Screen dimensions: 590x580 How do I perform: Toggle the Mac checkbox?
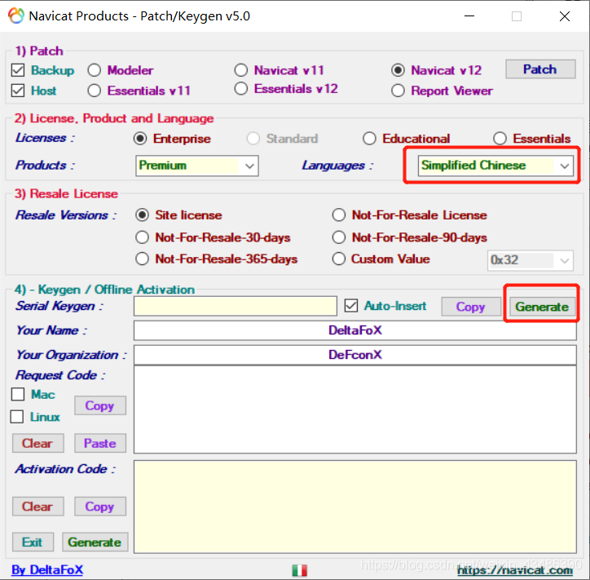click(18, 394)
